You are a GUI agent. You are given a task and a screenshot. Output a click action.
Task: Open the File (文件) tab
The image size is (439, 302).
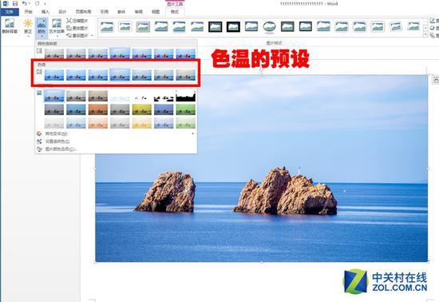point(10,12)
